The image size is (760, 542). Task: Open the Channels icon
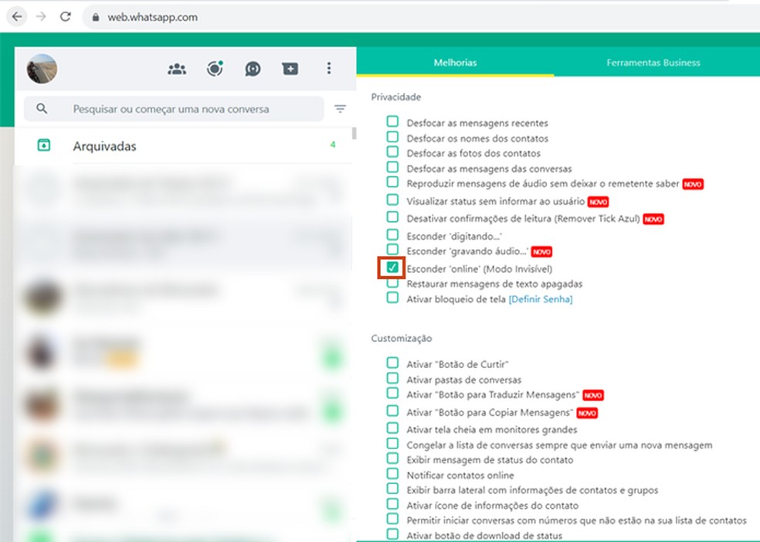pos(253,69)
